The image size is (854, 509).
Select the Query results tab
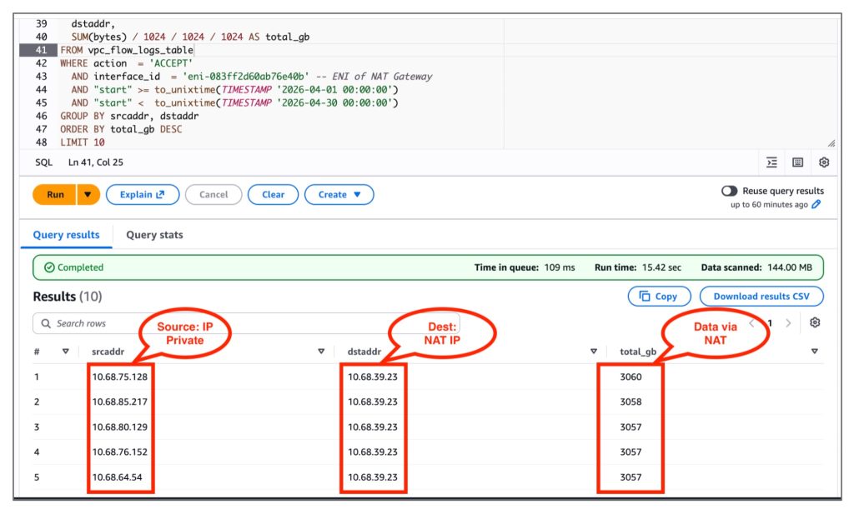tap(67, 235)
